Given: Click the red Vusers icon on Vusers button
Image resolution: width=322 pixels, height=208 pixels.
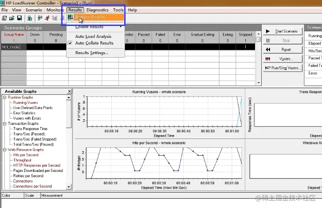Looking at the screenshot, I should [x=267, y=59].
